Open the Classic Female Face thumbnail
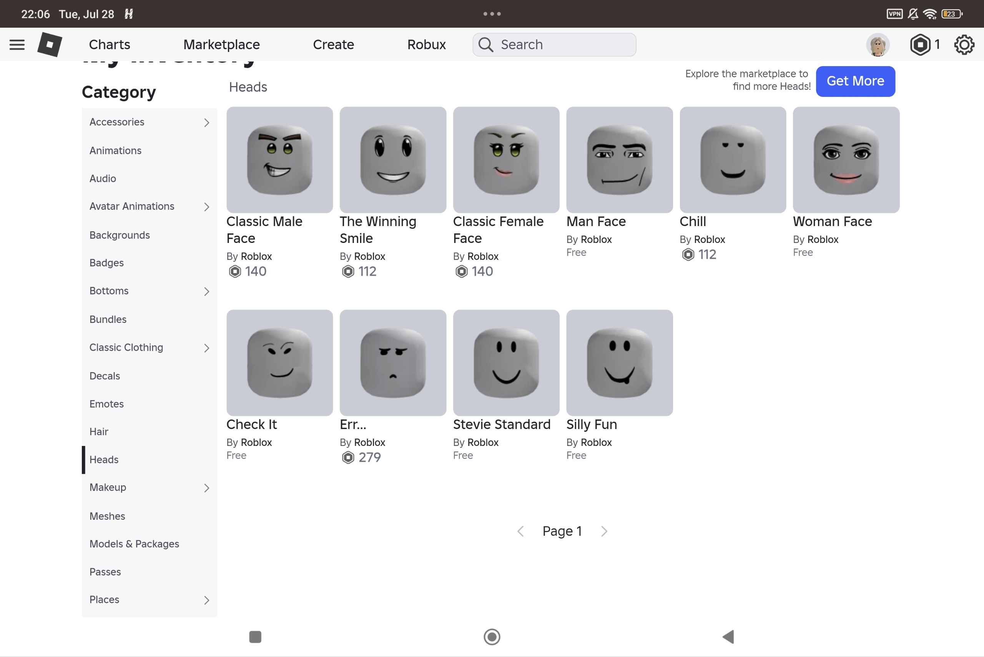 coord(506,160)
